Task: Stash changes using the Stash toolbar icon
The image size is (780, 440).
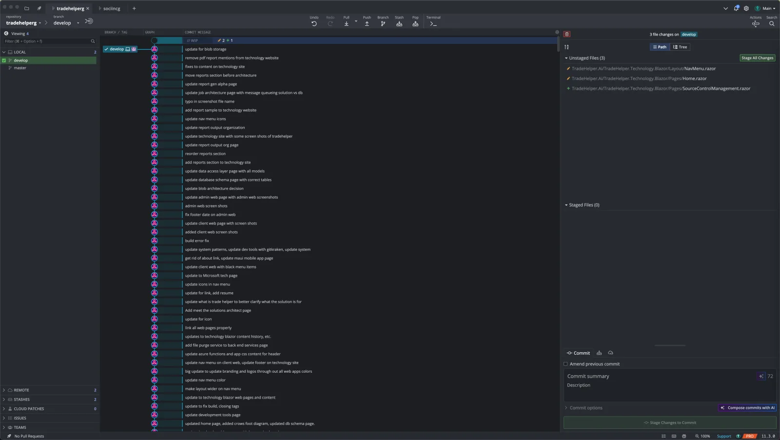Action: click(399, 23)
